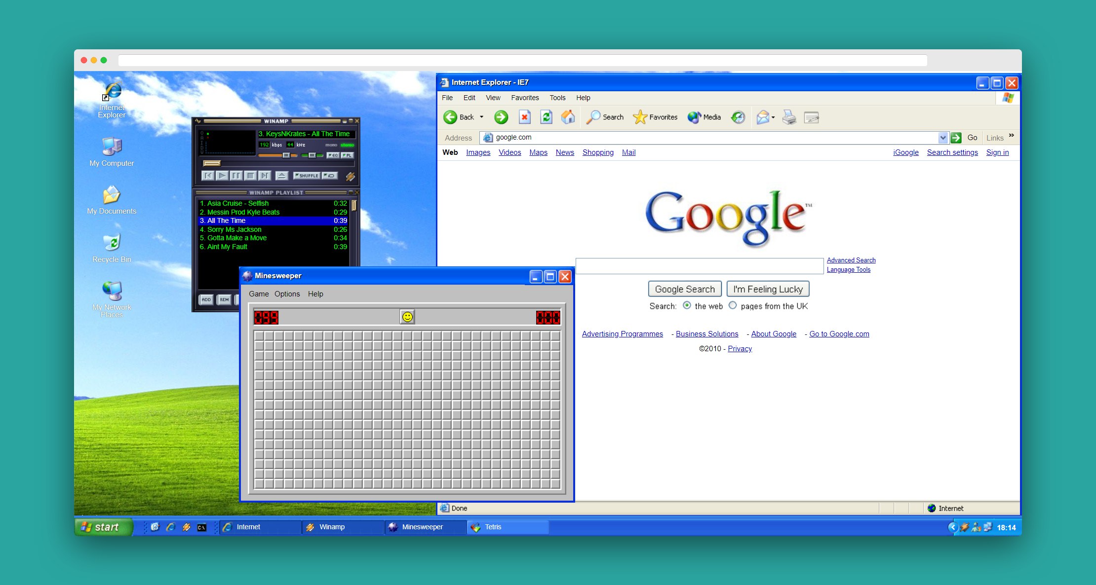The height and width of the screenshot is (585, 1096).
Task: Open the Help menu in Minesweeper
Action: [x=315, y=294]
